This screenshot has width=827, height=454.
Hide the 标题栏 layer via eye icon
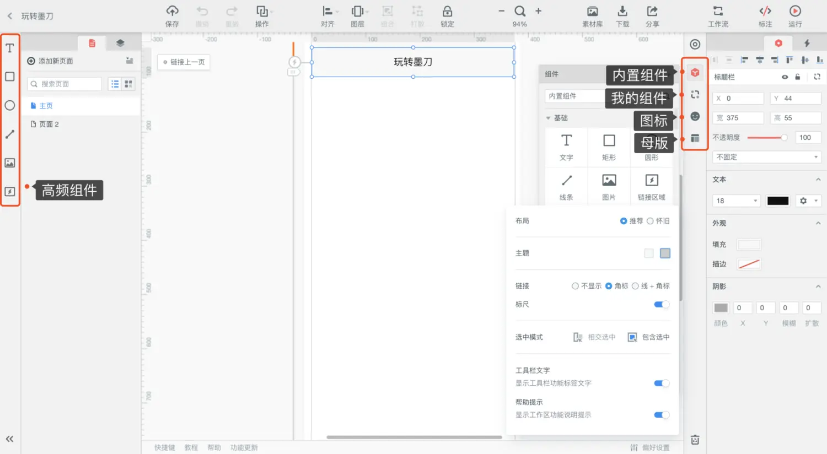tap(785, 77)
